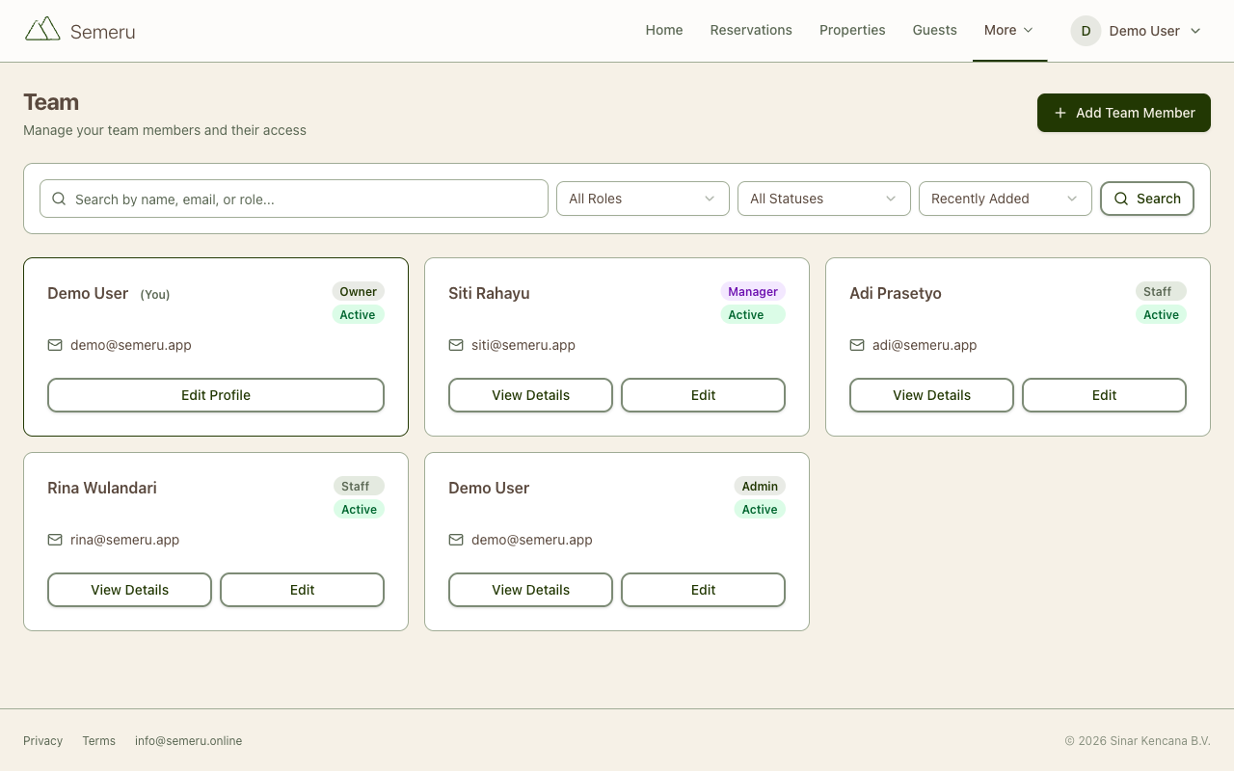Edit Siti Rahayu's team entry
The width and height of the screenshot is (1234, 771).
703,395
